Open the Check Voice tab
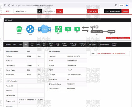 [51, 45]
